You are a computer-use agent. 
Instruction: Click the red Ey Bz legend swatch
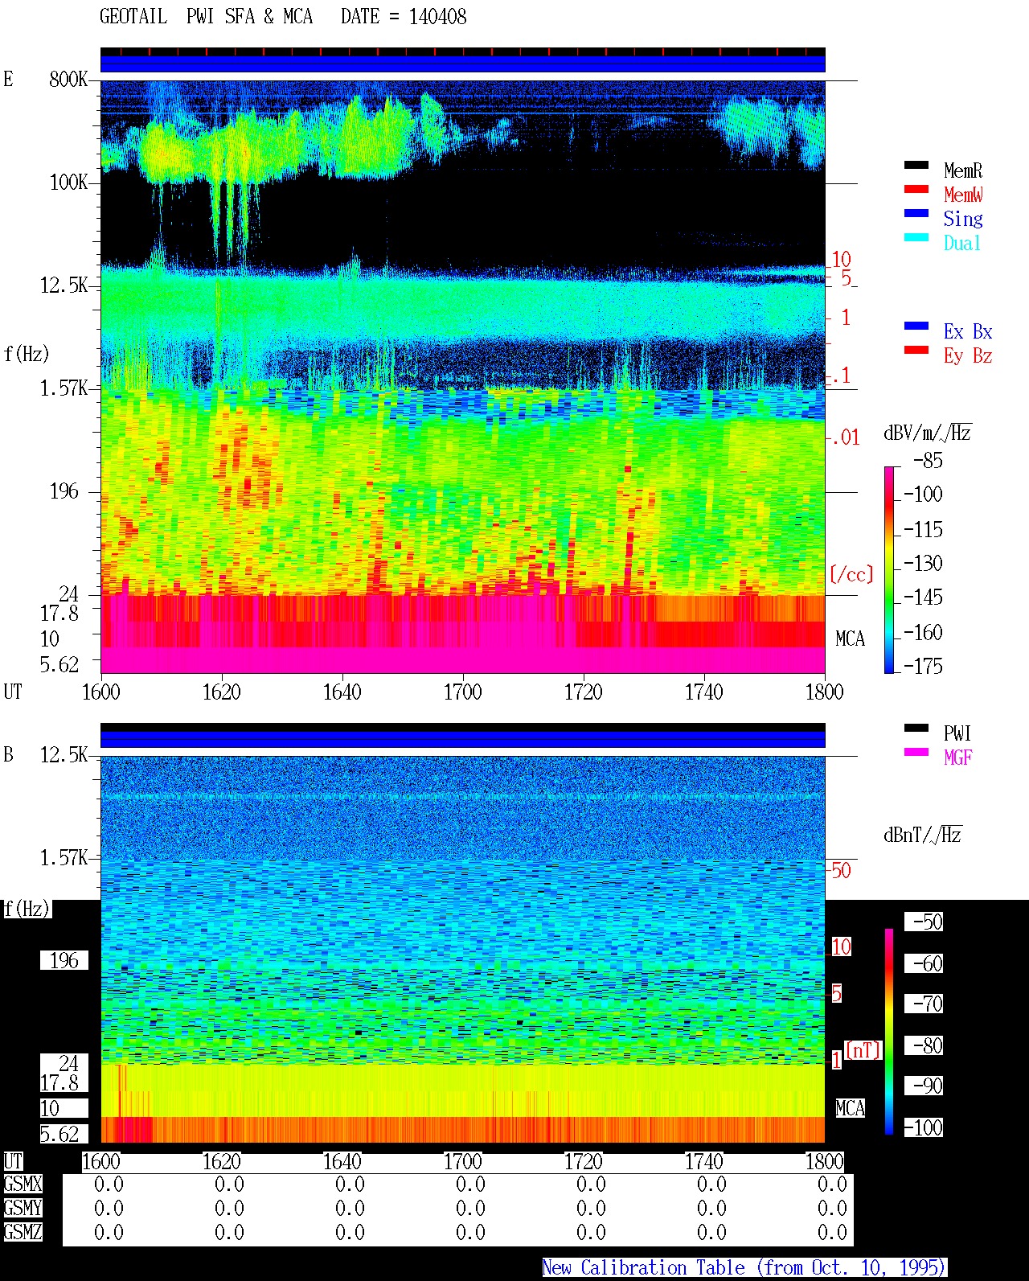916,350
